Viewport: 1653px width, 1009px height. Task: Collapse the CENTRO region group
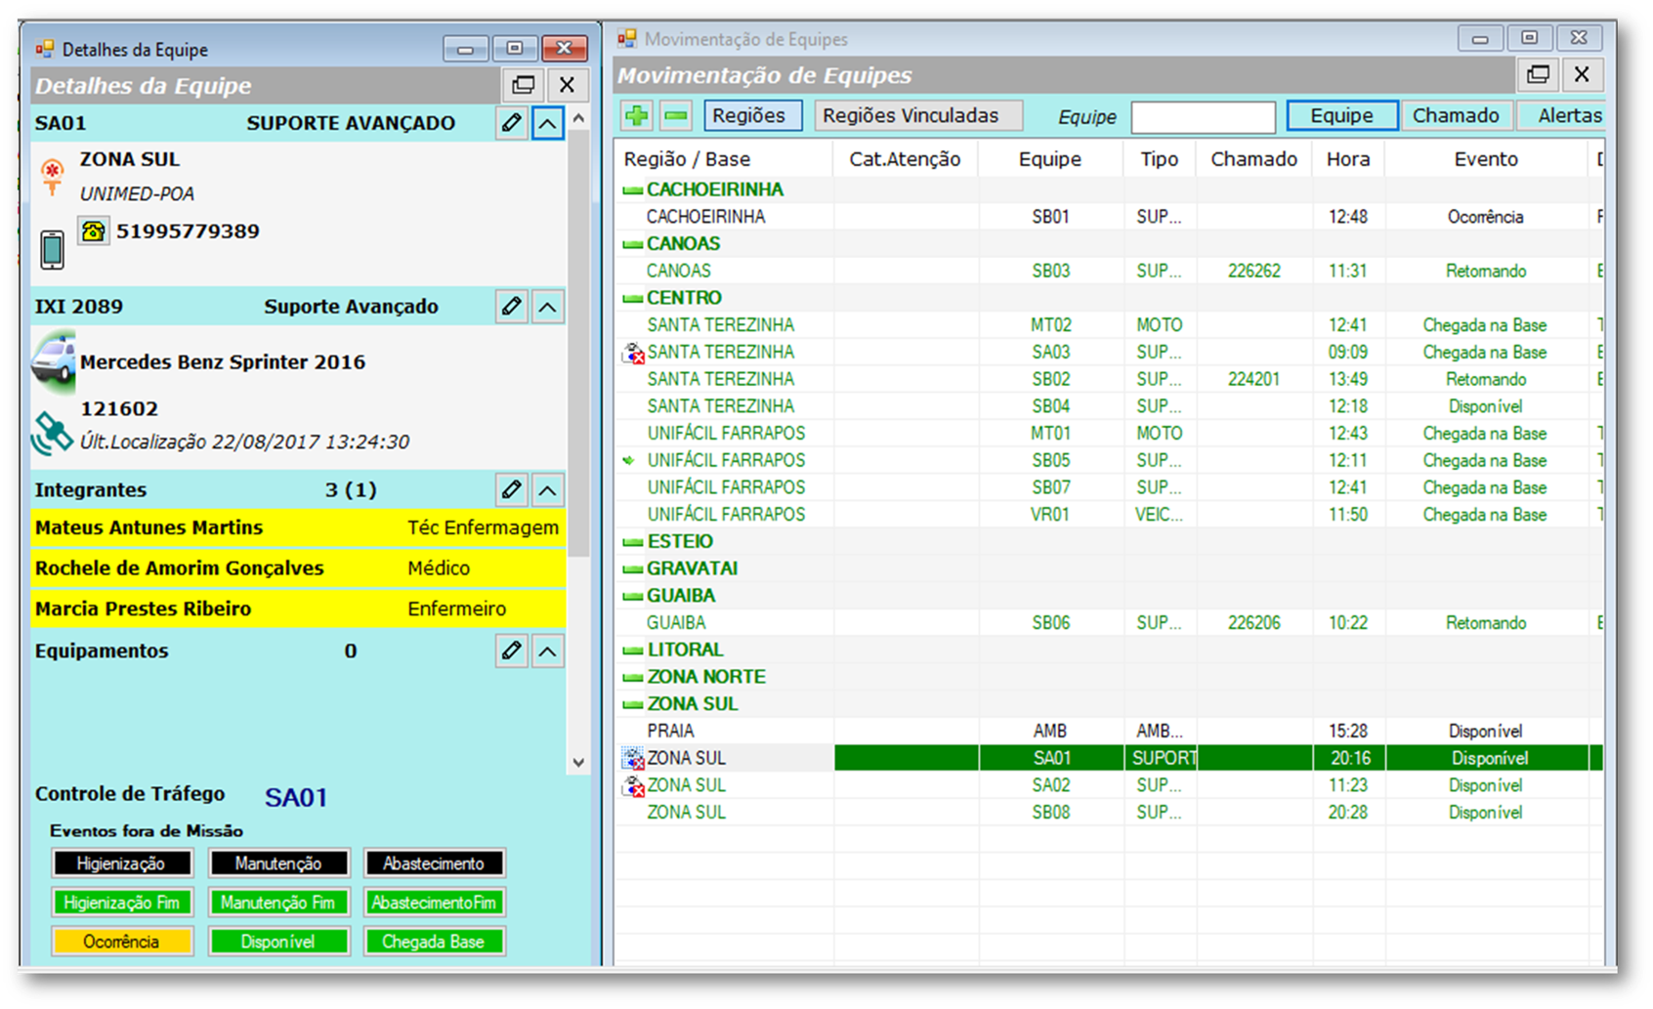click(x=633, y=299)
